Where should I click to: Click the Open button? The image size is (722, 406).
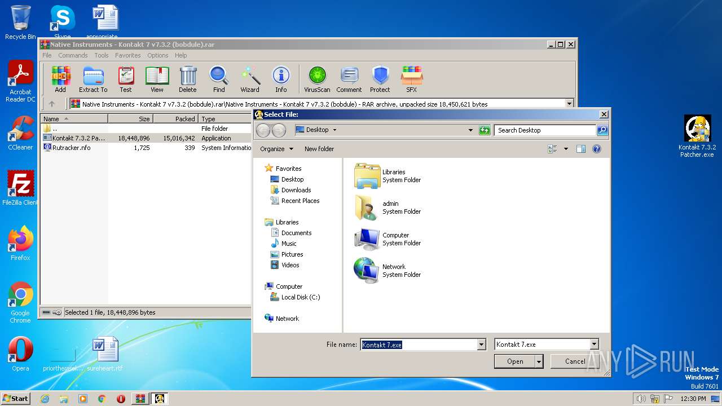coord(515,361)
